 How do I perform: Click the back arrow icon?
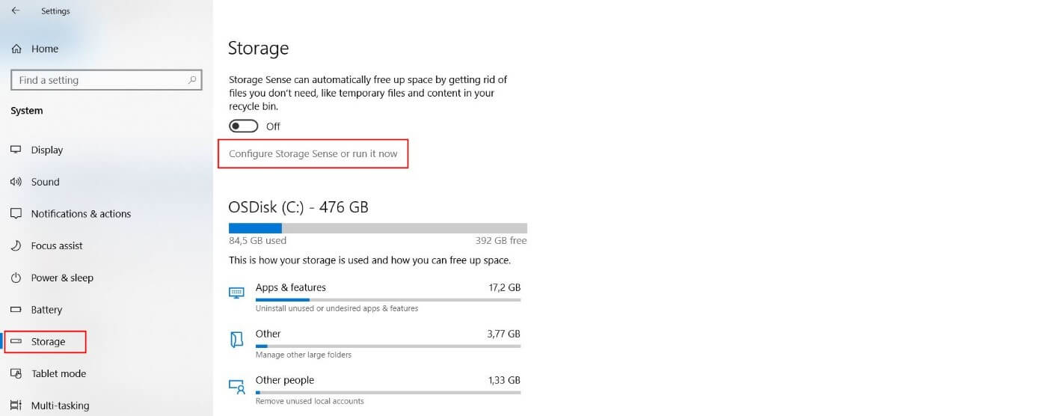[x=15, y=11]
